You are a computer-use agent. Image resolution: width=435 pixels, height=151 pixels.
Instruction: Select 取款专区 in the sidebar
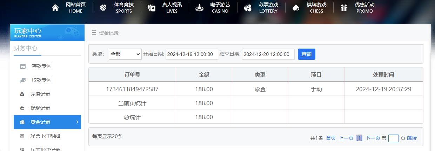41,80
